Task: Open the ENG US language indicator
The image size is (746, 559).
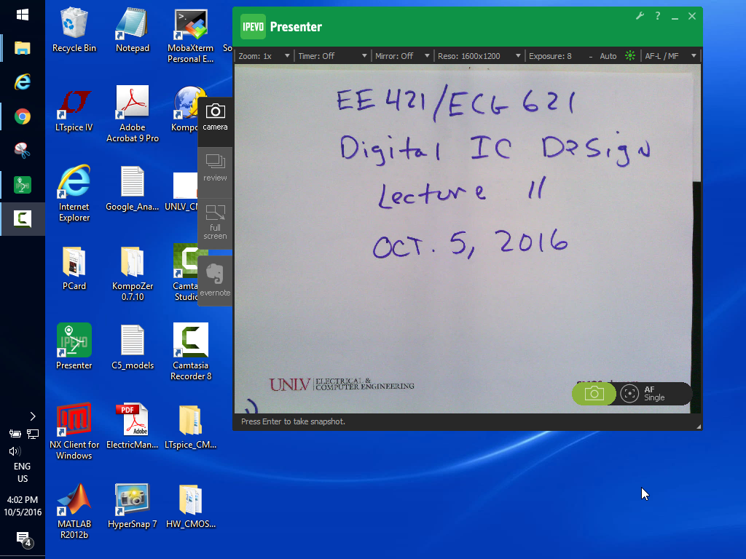Action: [x=23, y=472]
